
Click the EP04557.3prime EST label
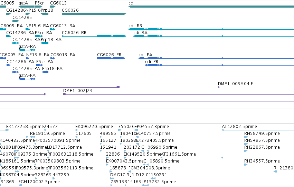(x=152, y=127)
